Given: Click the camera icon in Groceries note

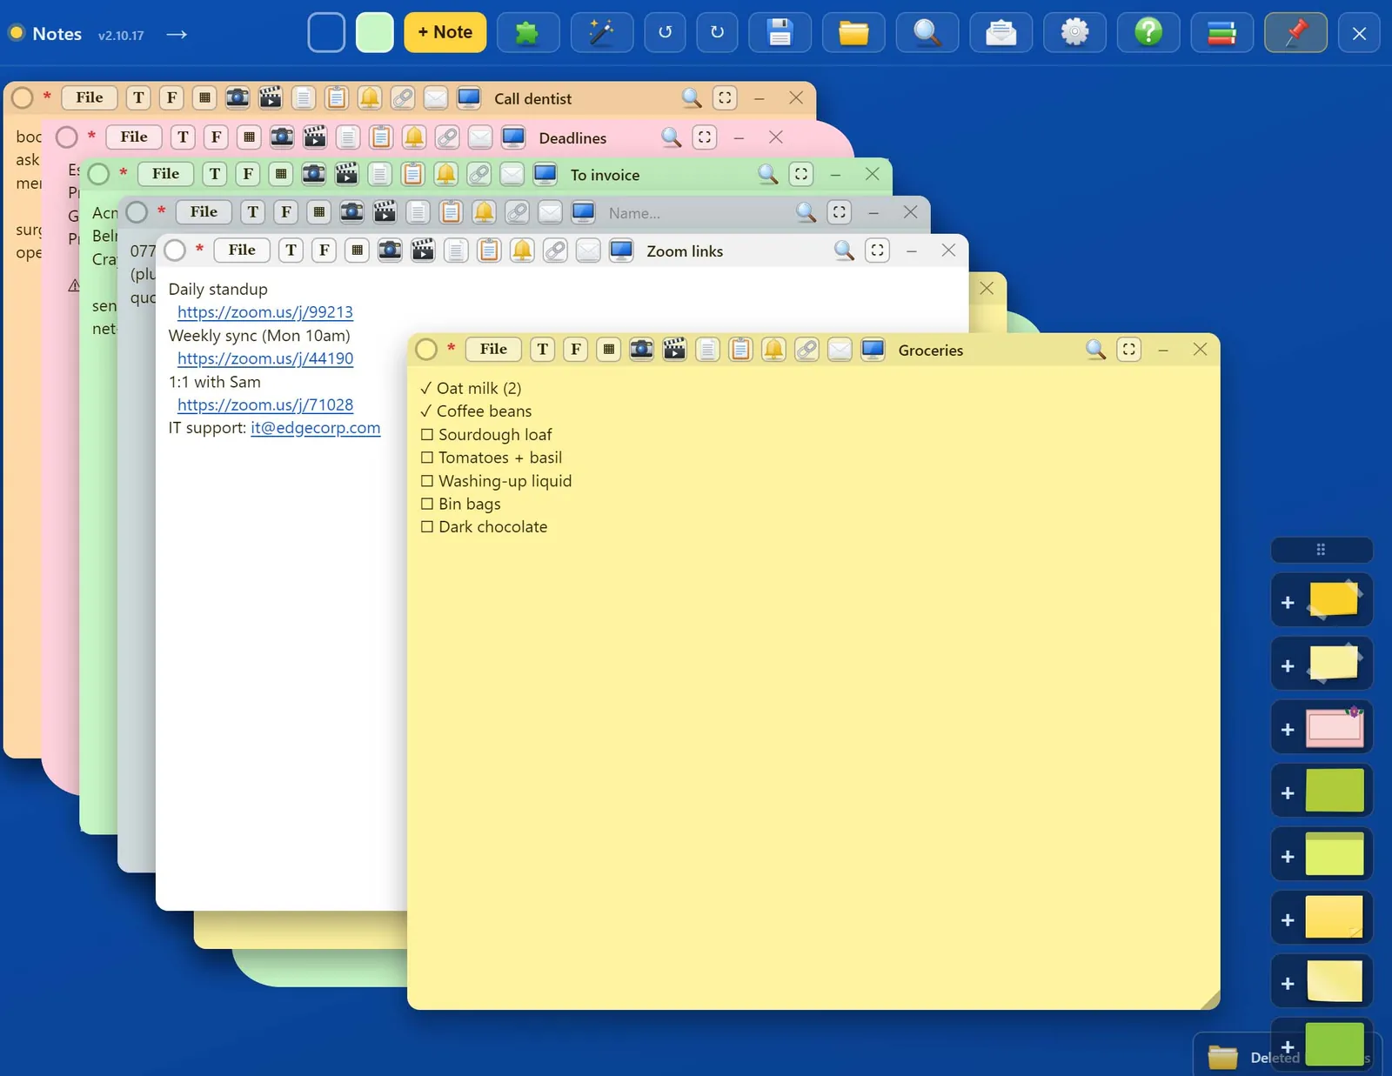Looking at the screenshot, I should 641,350.
